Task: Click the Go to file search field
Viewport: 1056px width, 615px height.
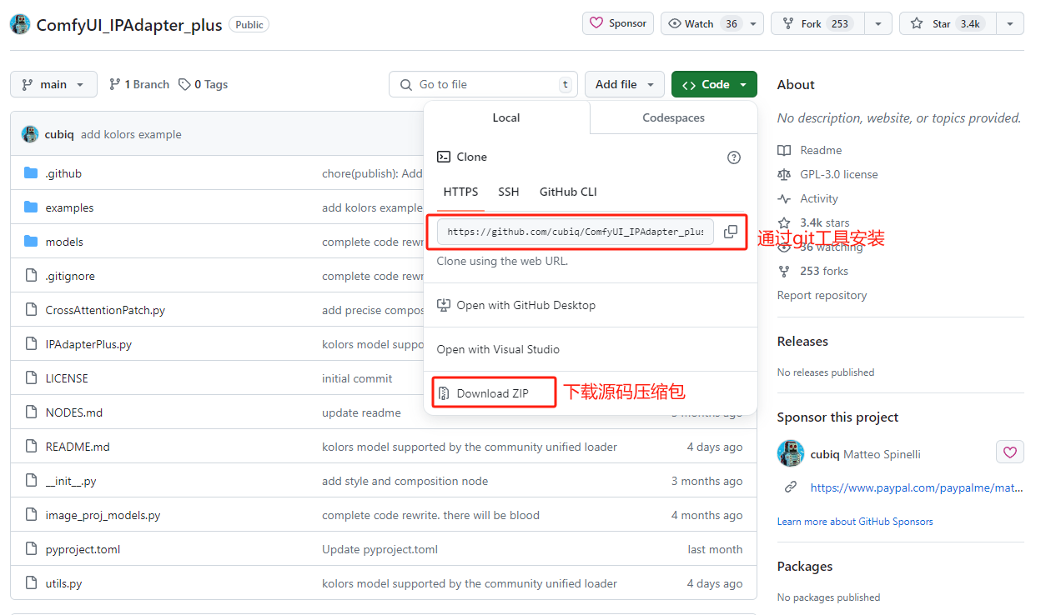Action: pyautogui.click(x=484, y=84)
